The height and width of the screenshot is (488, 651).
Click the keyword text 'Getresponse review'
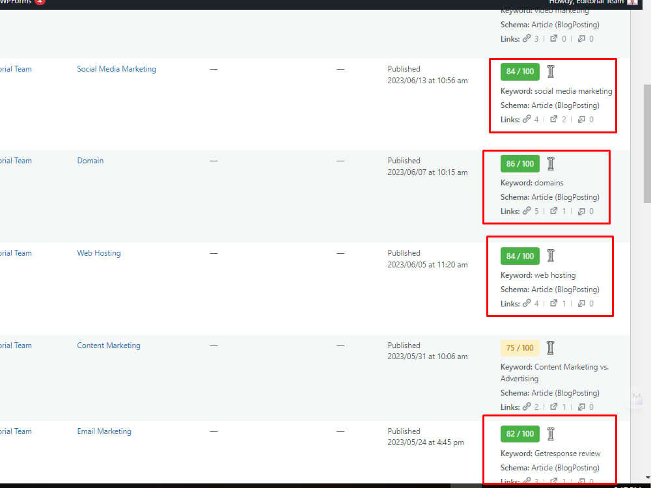[567, 453]
